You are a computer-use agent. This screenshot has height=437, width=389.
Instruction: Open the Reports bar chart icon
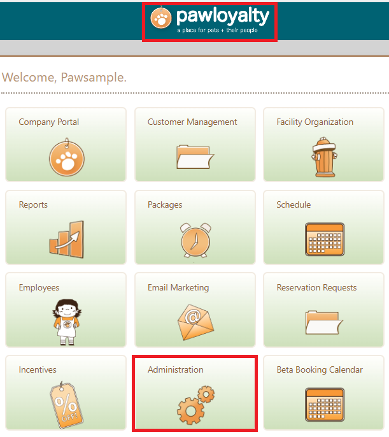67,240
